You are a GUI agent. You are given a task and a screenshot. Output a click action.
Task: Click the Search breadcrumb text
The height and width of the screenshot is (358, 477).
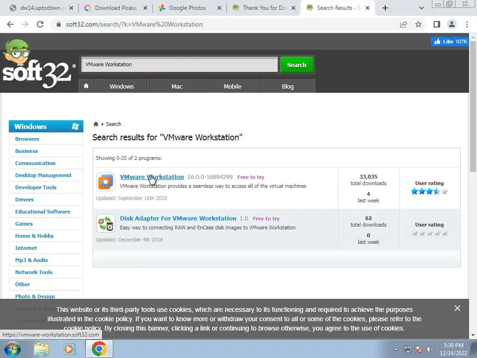[x=114, y=124]
